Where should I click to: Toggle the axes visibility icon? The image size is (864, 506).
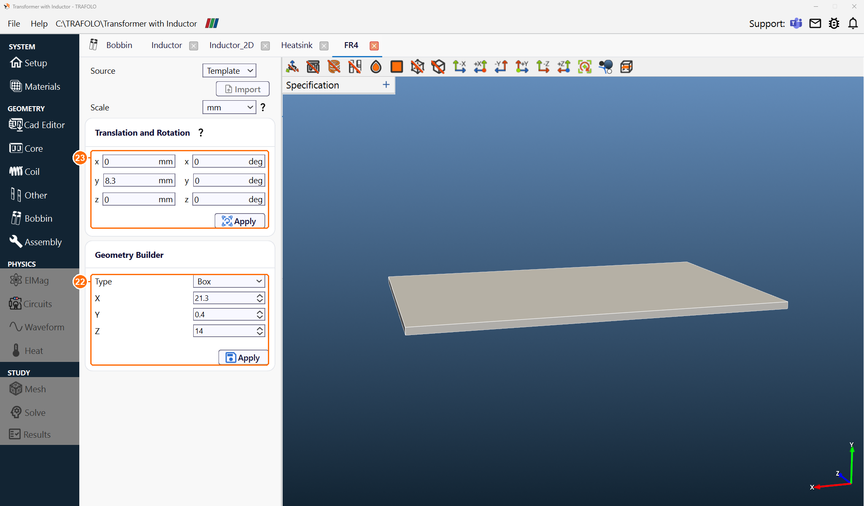point(292,67)
